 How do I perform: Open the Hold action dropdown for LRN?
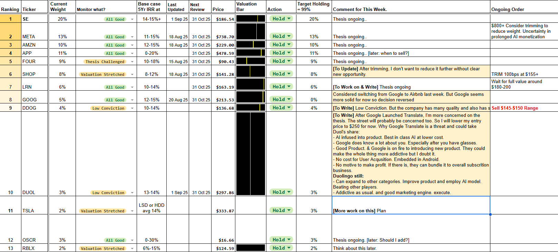coord(281,87)
